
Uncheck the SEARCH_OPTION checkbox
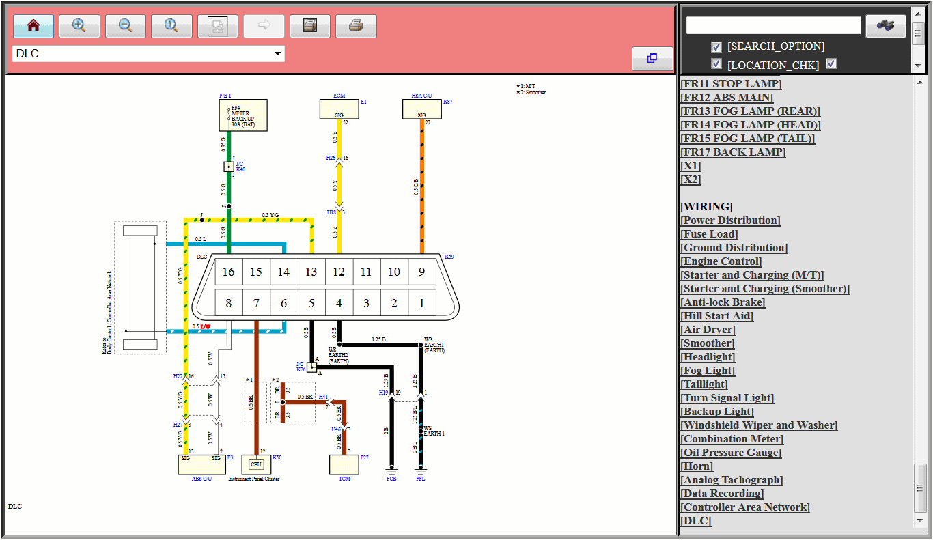pos(716,46)
